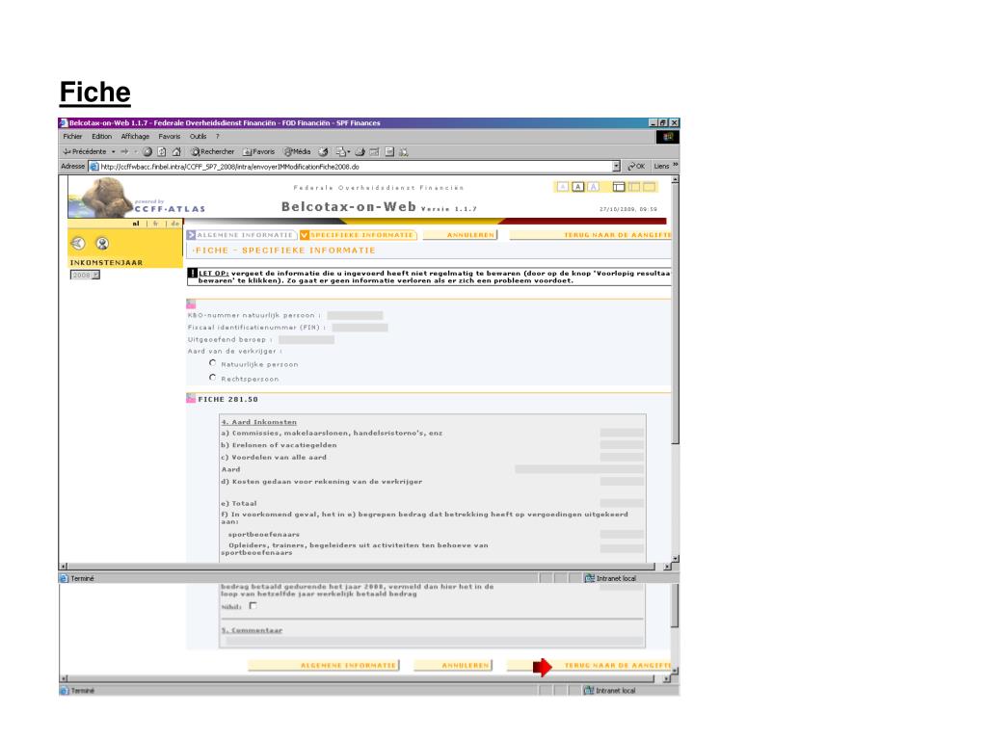Open the Média toolbar button
Image resolution: width=987 pixels, height=740 pixels.
(297, 151)
